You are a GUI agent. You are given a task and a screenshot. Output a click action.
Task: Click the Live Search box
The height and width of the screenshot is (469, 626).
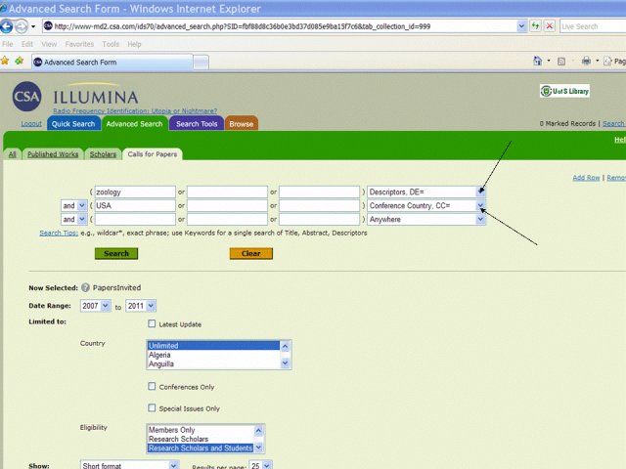coord(593,26)
